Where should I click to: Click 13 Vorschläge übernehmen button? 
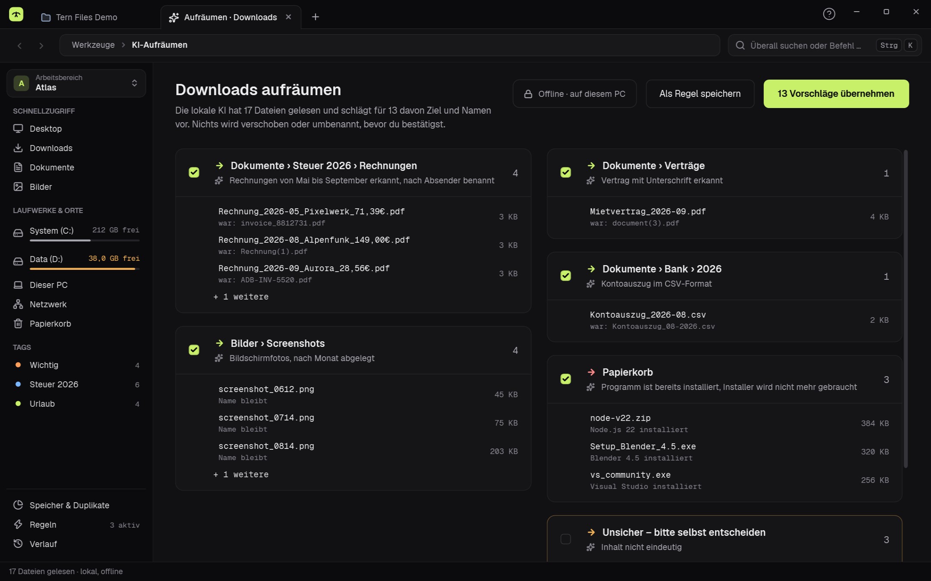click(x=836, y=94)
